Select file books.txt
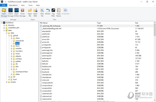This screenshot has height=102, width=156. 45,72
